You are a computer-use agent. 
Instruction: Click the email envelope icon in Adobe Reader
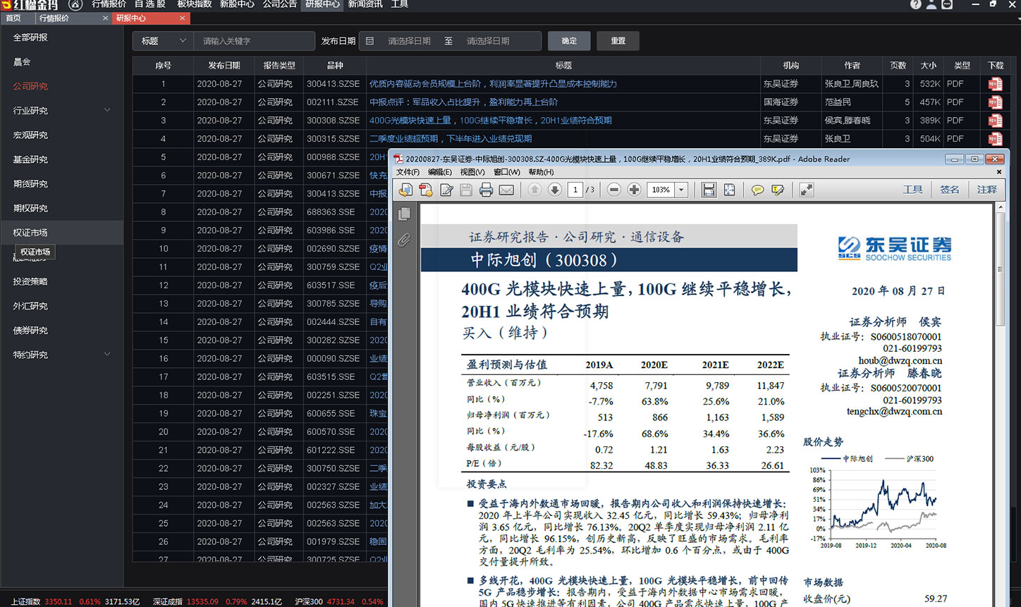tap(506, 190)
